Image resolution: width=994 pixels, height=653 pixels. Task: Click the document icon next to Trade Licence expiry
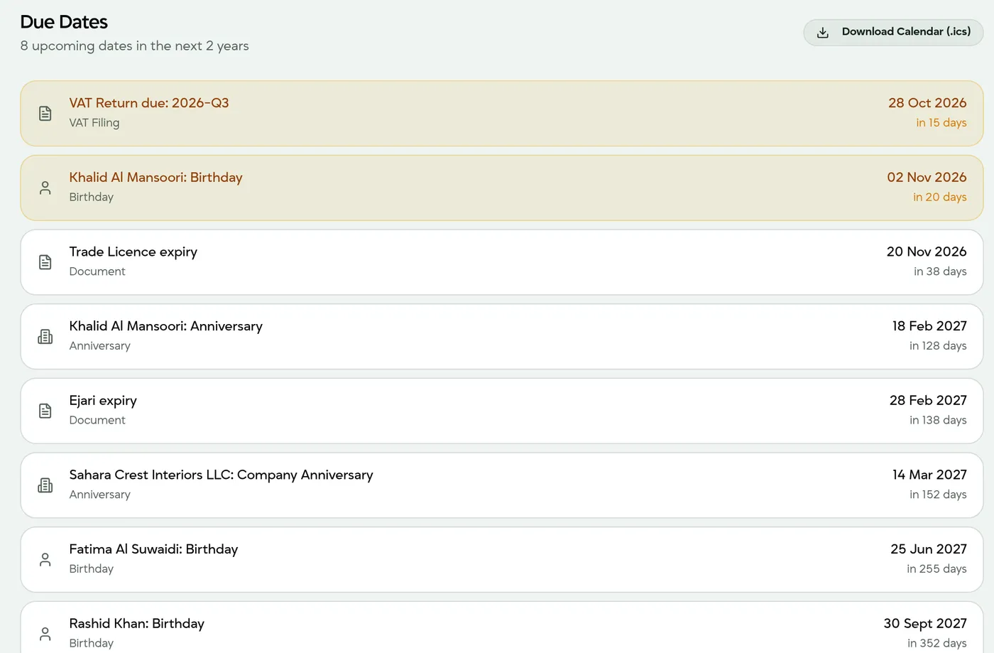click(45, 262)
